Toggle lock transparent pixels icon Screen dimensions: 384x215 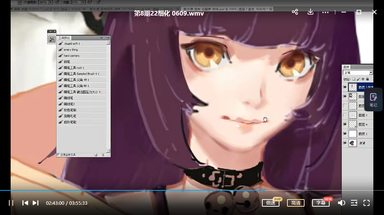point(354,79)
